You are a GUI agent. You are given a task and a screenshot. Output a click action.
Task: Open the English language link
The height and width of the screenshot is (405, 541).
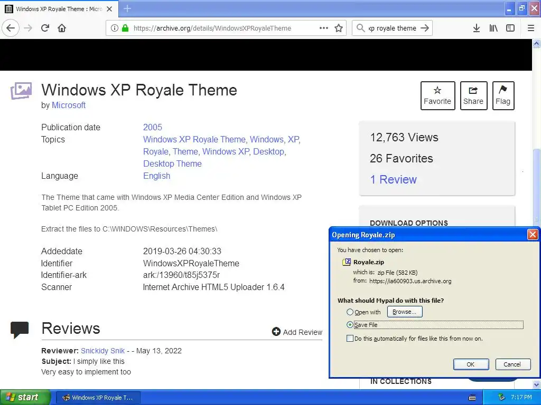click(156, 176)
